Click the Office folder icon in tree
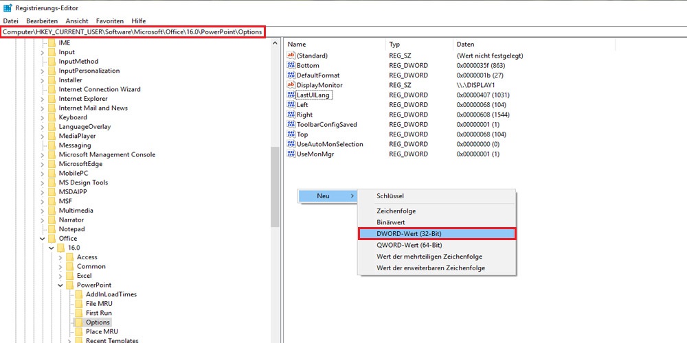Viewport: 687px width, 343px height. [52, 239]
